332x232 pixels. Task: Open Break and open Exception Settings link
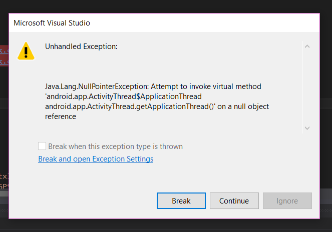click(96, 159)
